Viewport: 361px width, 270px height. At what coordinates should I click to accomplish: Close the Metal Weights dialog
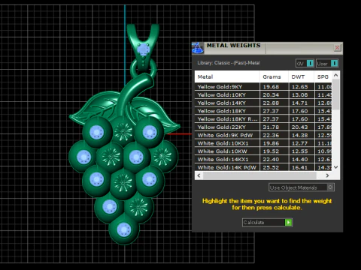coord(337,47)
